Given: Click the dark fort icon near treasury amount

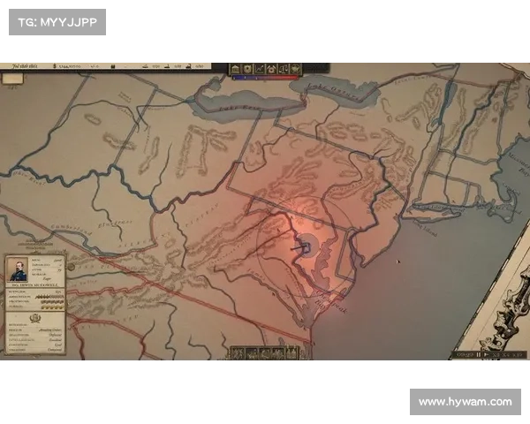Looking at the screenshot, I should pos(113,66).
